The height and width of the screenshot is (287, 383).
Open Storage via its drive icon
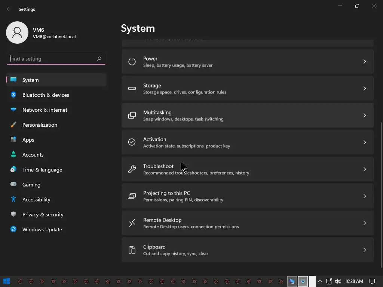(x=132, y=89)
